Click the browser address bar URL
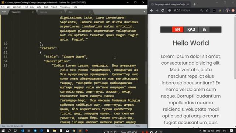This screenshot has height=133, width=236. tap(181, 10)
